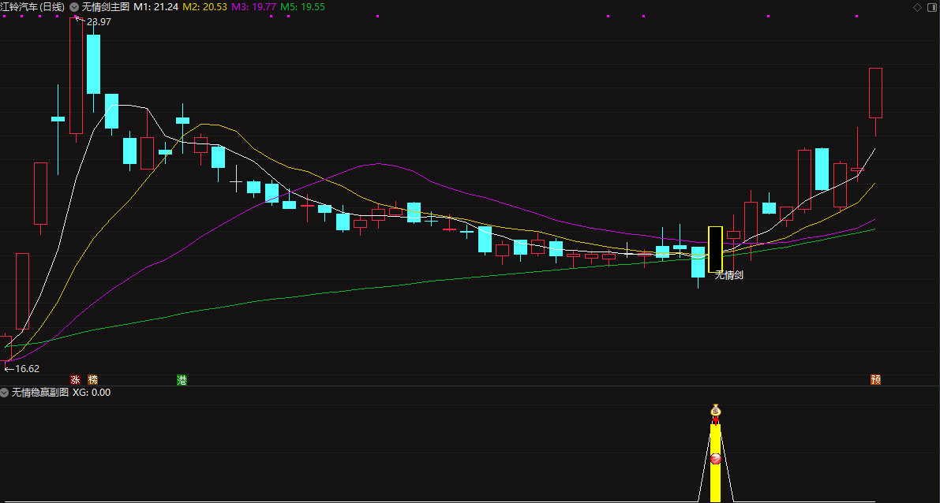940x503 pixels.
Task: Click the purple M3: 19.77 value
Action: [x=253, y=7]
